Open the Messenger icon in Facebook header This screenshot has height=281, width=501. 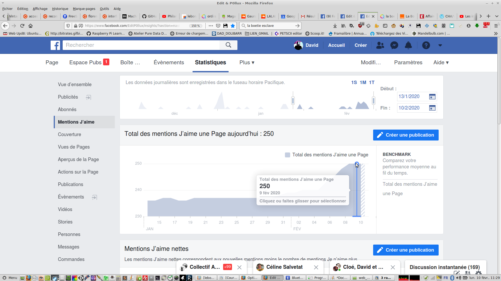click(x=394, y=45)
